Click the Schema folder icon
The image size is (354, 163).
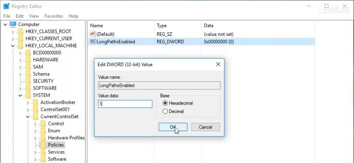(x=28, y=74)
